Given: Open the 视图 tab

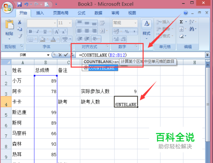Looking at the screenshot, I should pyautogui.click(x=132, y=13).
